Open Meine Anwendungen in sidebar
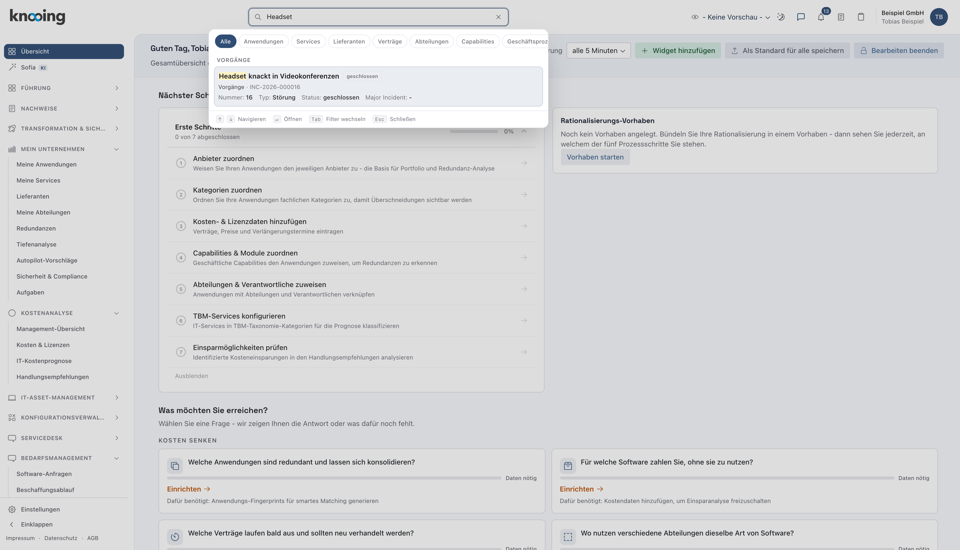960x550 pixels. click(46, 164)
